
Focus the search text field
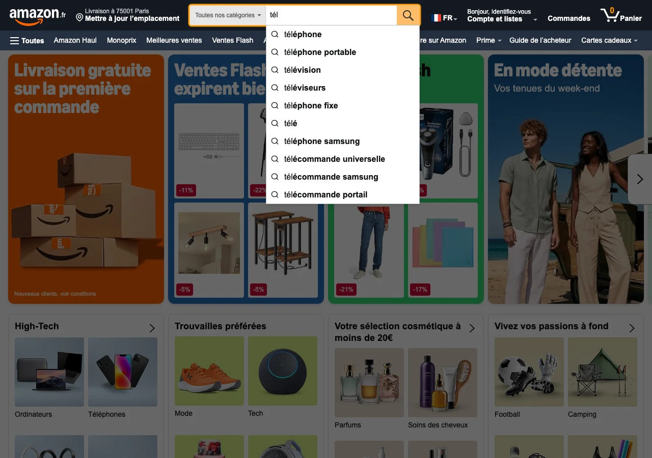click(331, 15)
